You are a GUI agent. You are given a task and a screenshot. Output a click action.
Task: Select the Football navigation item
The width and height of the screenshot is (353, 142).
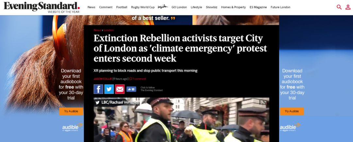tap(122, 7)
